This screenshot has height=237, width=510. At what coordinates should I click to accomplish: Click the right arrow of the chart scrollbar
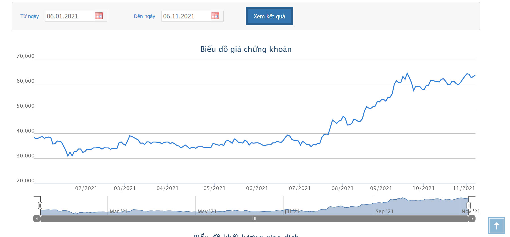tap(472, 219)
